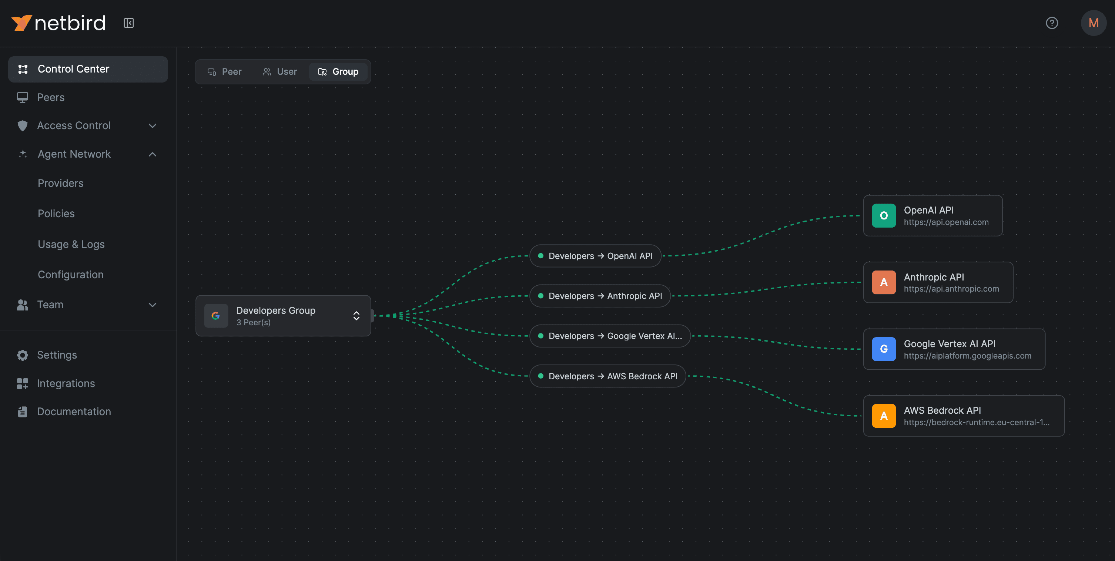Click the Integrations blocks icon
The width and height of the screenshot is (1115, 561).
point(23,384)
